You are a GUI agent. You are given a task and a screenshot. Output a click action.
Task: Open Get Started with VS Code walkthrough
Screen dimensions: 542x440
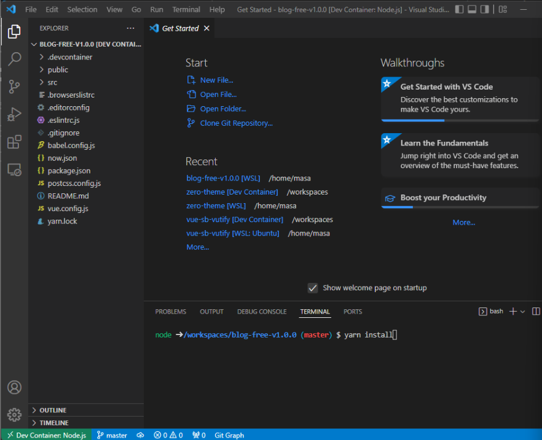(x=460, y=99)
